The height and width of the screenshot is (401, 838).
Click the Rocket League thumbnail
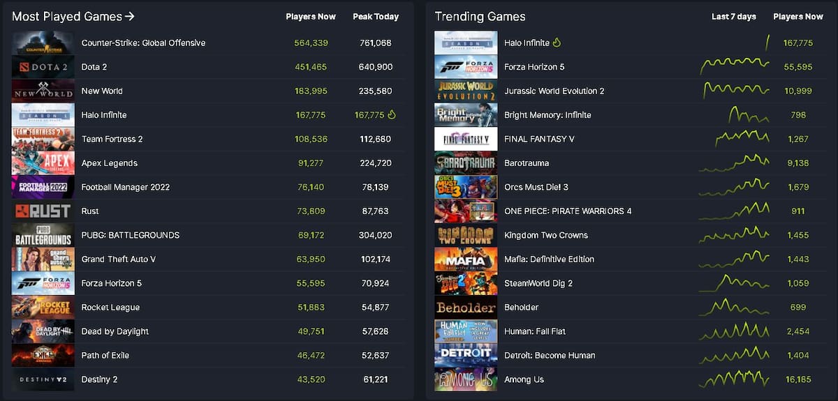point(43,308)
